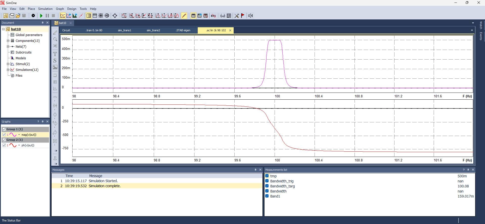Select the Simulation complete message row

click(157, 186)
